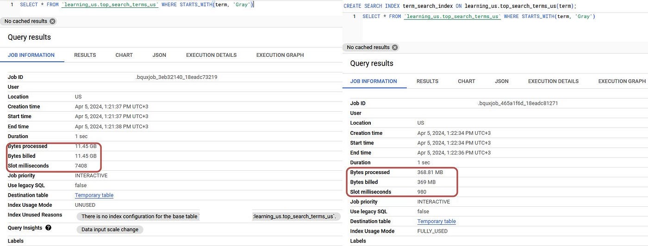
Task: Open the right EXECUTION GRAPH tab
Action: 622,81
